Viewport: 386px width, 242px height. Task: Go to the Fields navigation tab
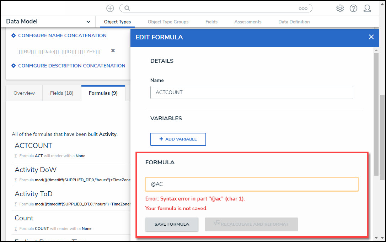pos(211,22)
